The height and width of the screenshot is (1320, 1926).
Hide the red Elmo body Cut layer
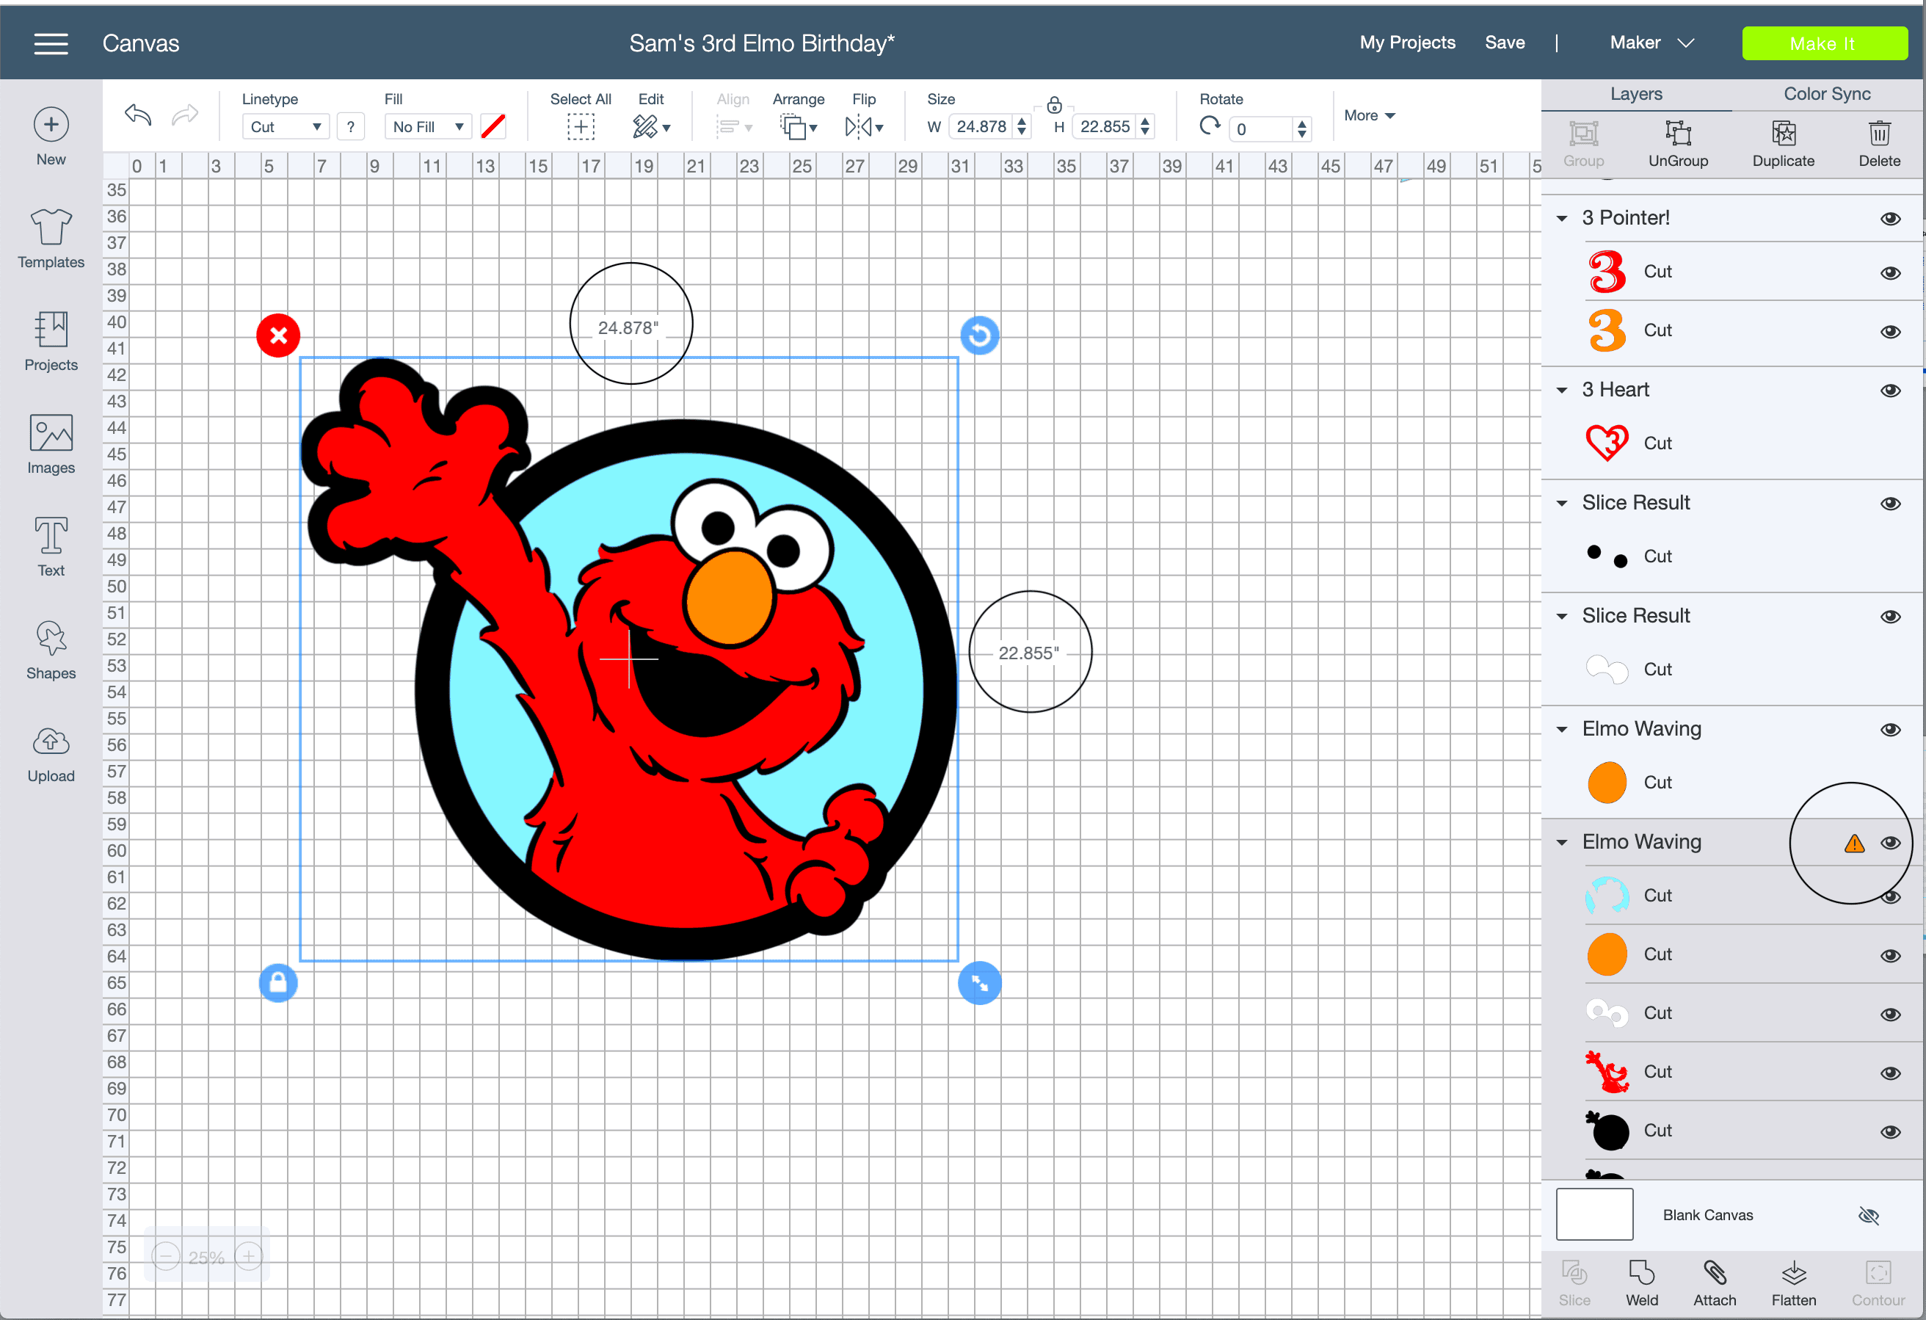1890,1073
